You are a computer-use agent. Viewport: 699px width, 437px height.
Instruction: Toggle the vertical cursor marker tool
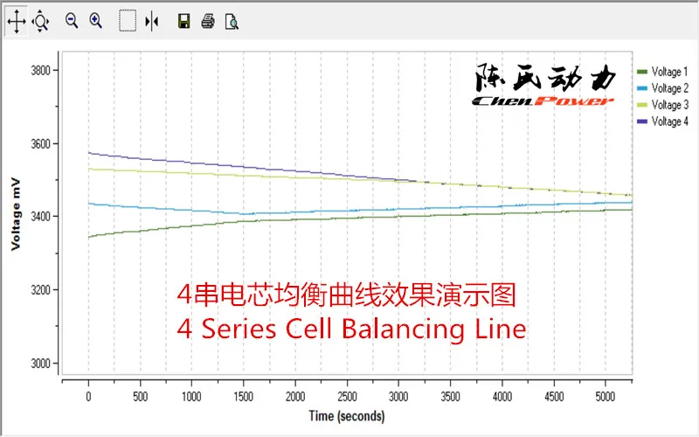[152, 21]
